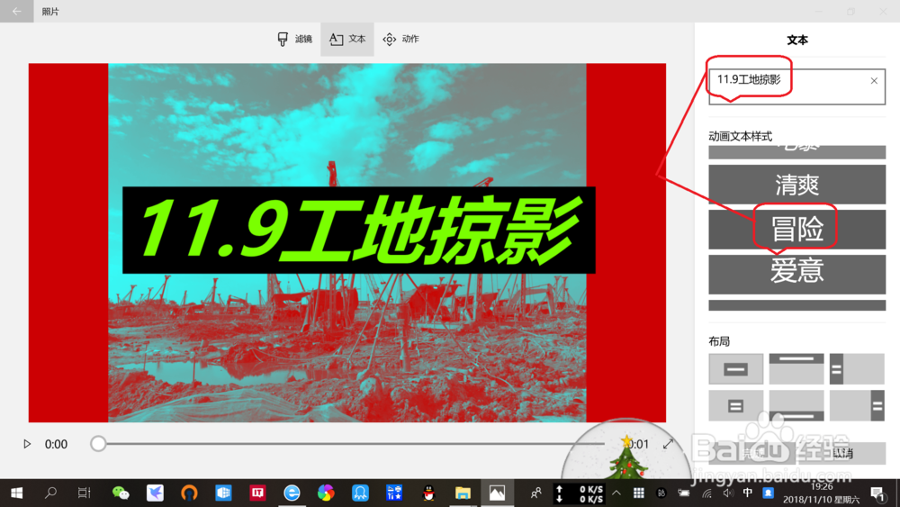Open the orange headphone music app on taskbar

[x=189, y=493]
